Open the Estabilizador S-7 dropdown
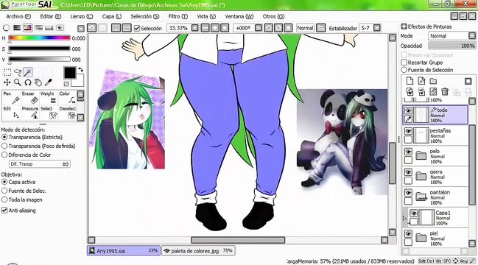The height and width of the screenshot is (265, 478). point(377,28)
